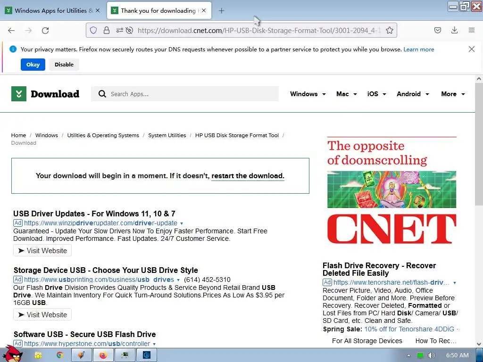Click the blocked autoplay icon in the address bar
The height and width of the screenshot is (362, 483).
130,30
